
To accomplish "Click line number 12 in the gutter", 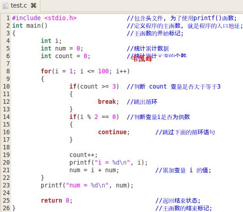I will [x=6, y=102].
